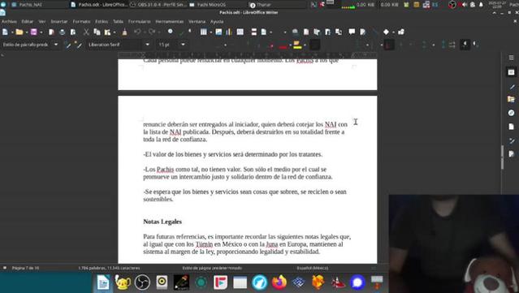Open the sidebar Page deck
The image size is (519, 293).
512,127
